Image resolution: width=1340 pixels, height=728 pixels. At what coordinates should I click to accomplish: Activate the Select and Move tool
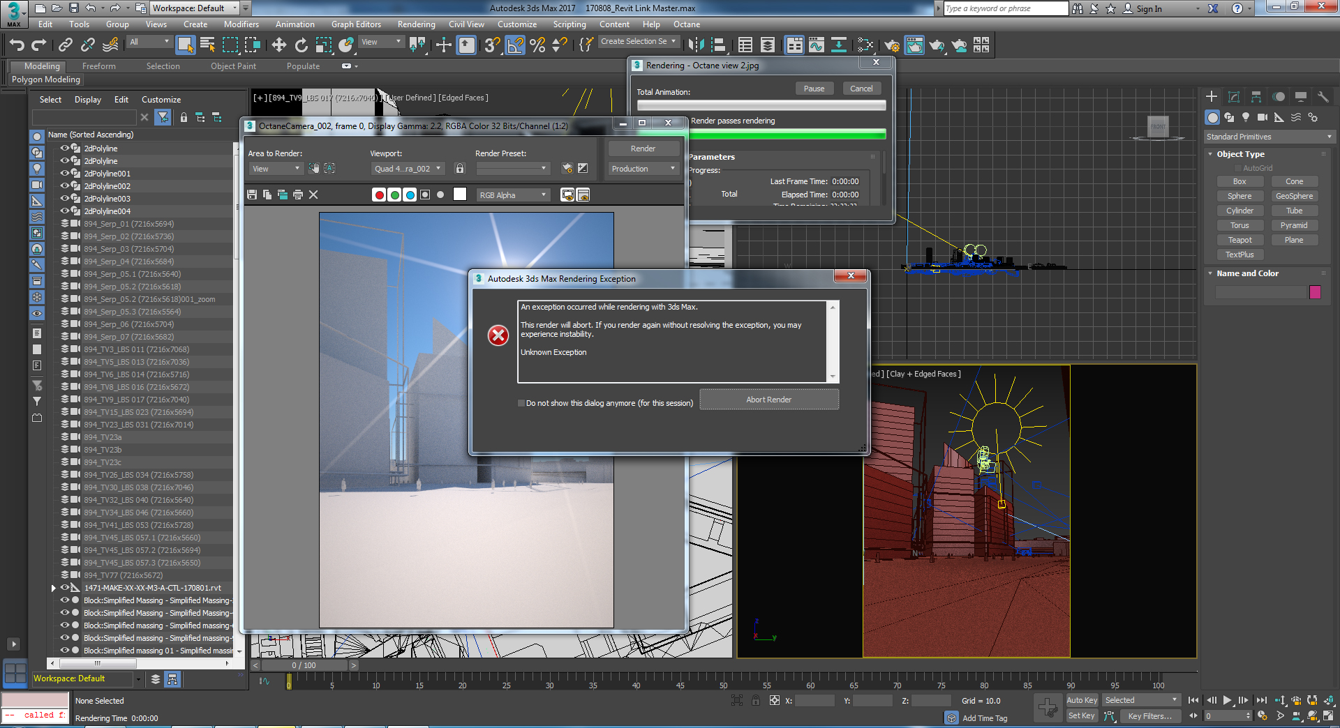(279, 45)
